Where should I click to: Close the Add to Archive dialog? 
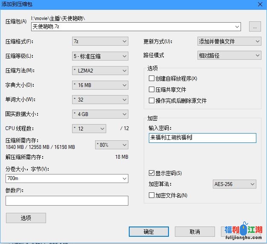259,4
